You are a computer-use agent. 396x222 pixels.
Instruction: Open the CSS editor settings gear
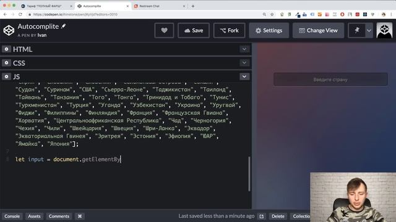[6, 63]
